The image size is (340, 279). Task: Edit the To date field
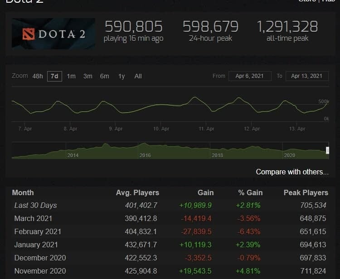306,76
